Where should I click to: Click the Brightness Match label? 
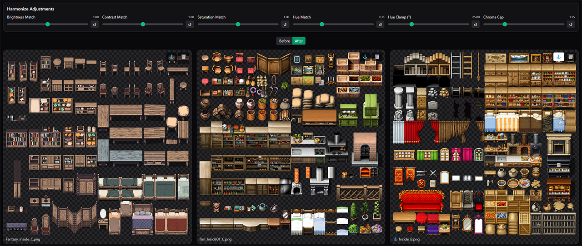[x=21, y=17]
